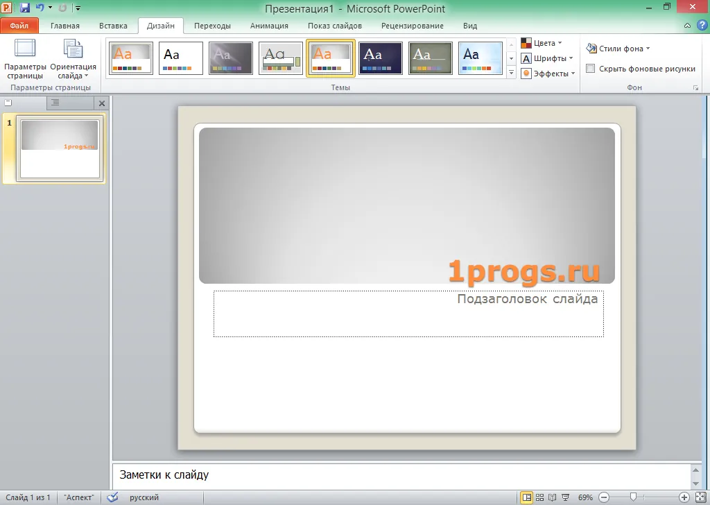The width and height of the screenshot is (710, 505).
Task: Select slide 1 thumbnail in the pane
Action: pyautogui.click(x=60, y=148)
